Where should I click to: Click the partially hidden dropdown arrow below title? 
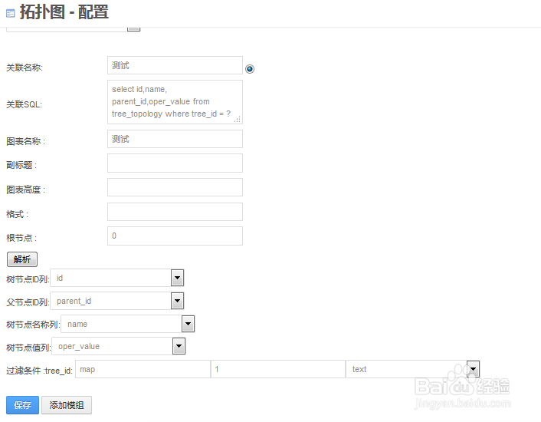tap(133, 28)
